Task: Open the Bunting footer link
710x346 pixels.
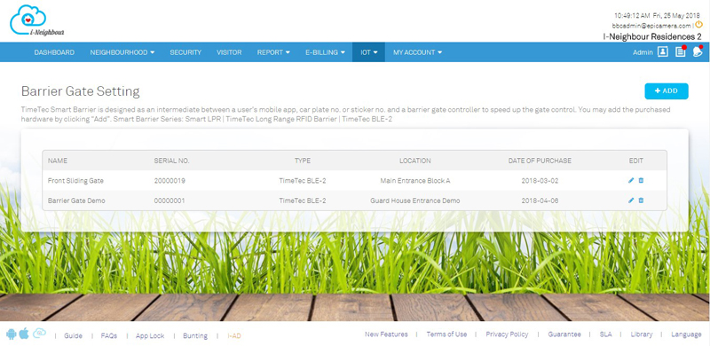Action: (195, 335)
